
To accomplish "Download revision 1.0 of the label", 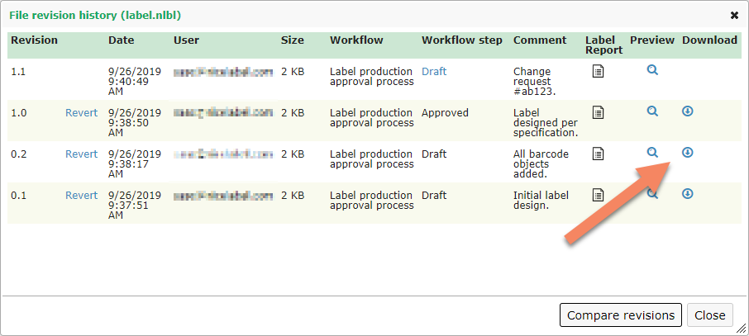I will click(687, 111).
